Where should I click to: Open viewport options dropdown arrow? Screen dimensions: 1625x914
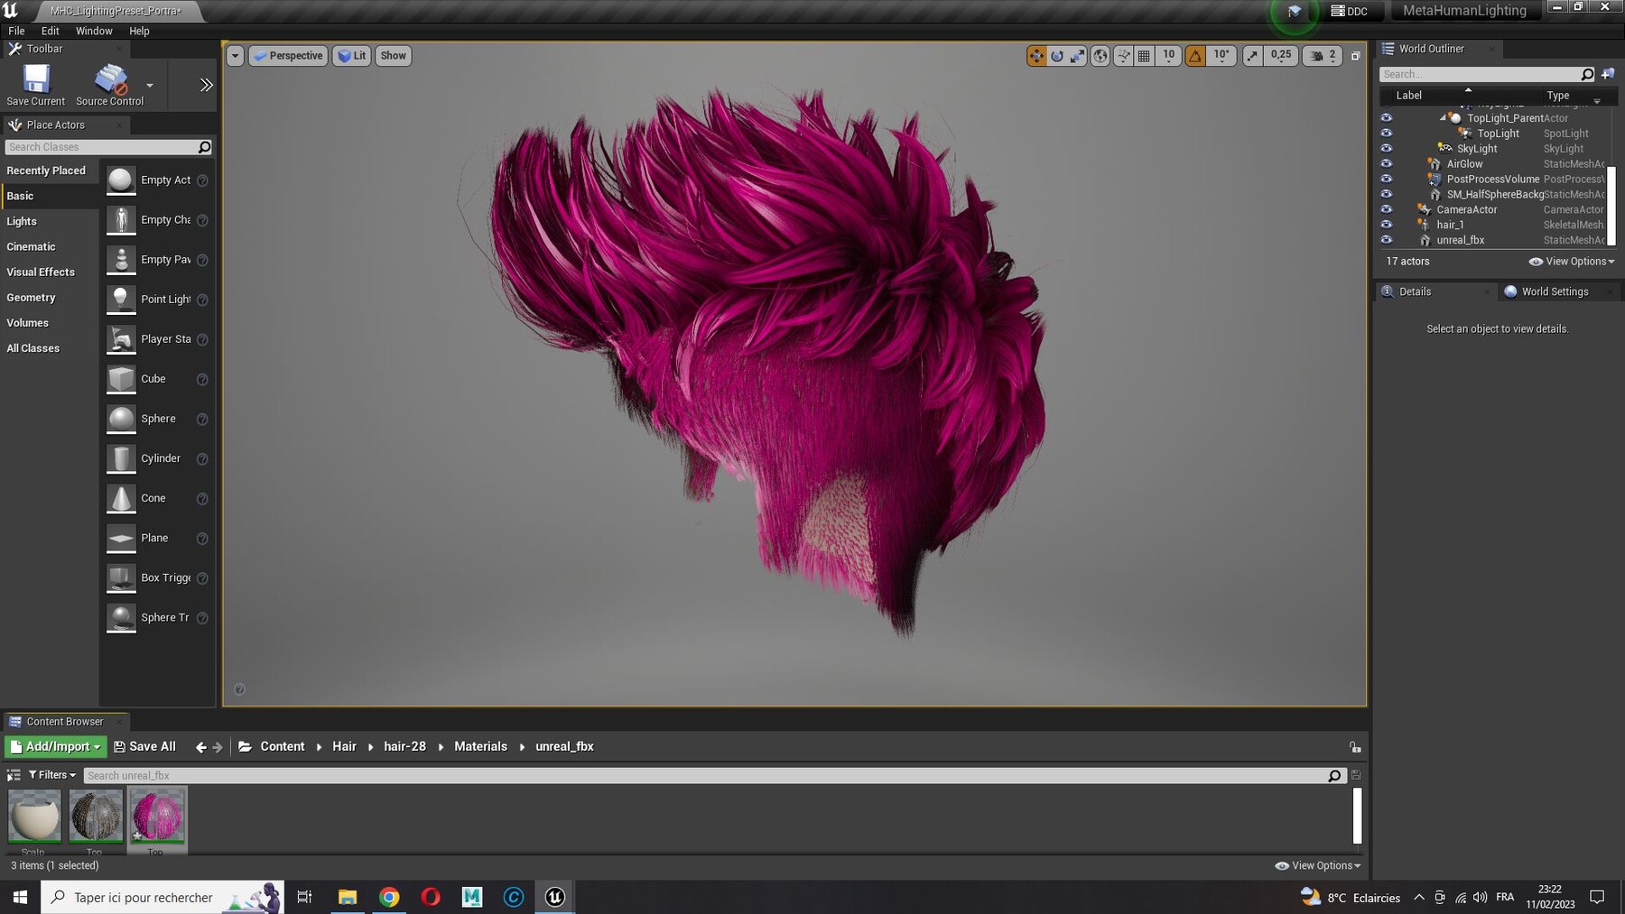pos(235,56)
